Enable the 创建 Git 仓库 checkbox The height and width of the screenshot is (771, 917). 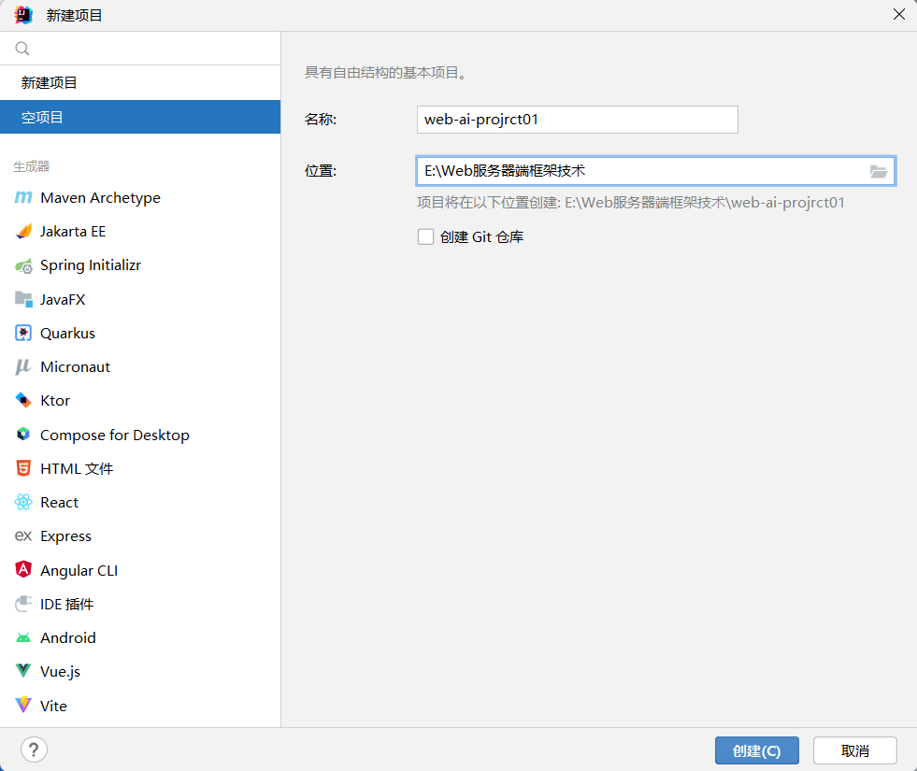pos(425,236)
